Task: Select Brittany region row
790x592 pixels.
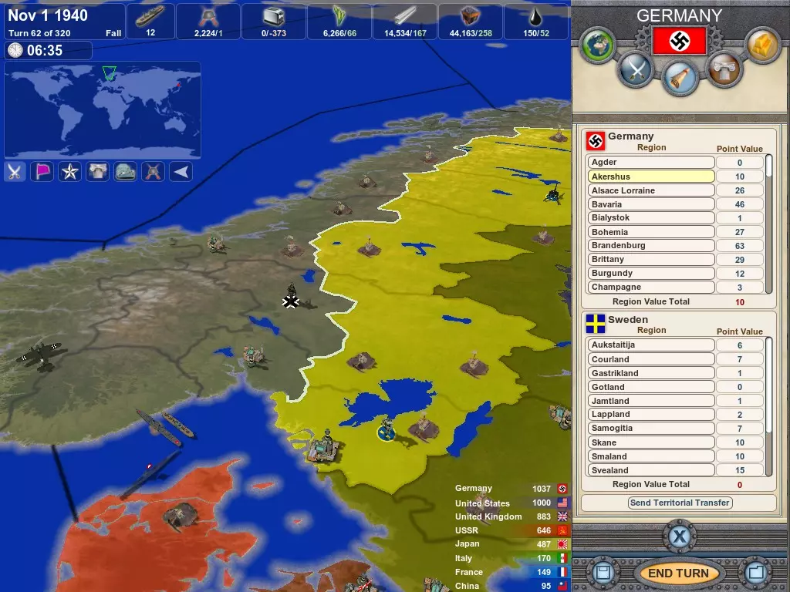Action: click(650, 259)
